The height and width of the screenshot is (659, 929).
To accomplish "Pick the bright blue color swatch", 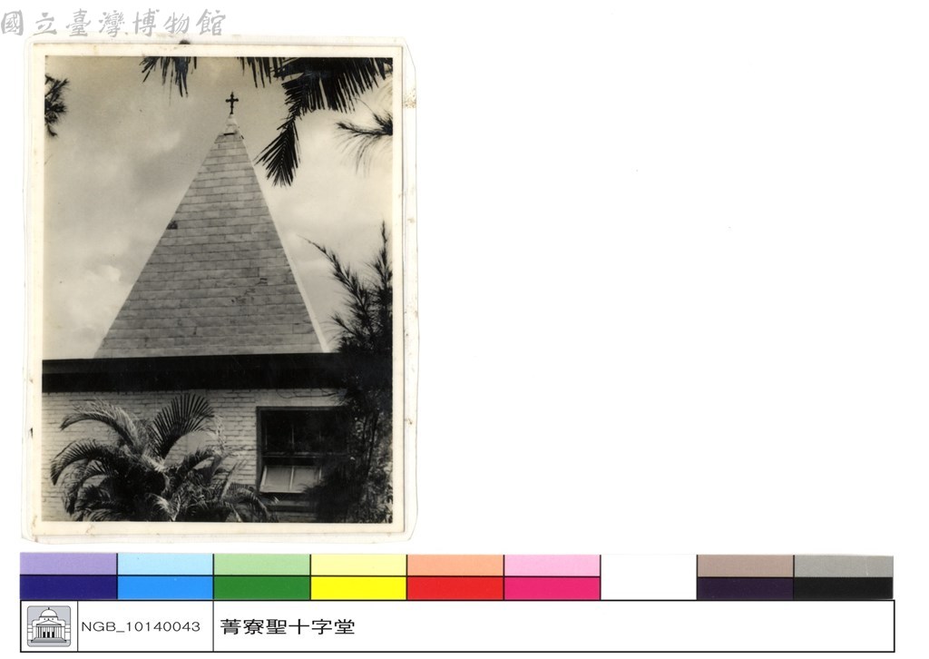I will pos(165,587).
